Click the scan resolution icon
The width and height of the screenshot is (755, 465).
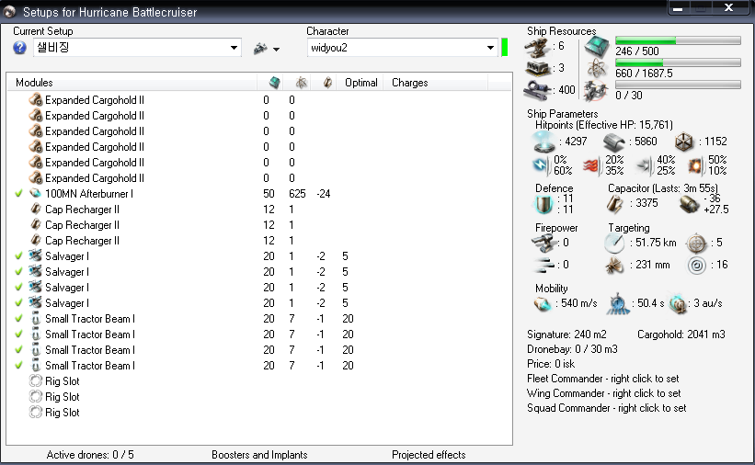(x=614, y=266)
